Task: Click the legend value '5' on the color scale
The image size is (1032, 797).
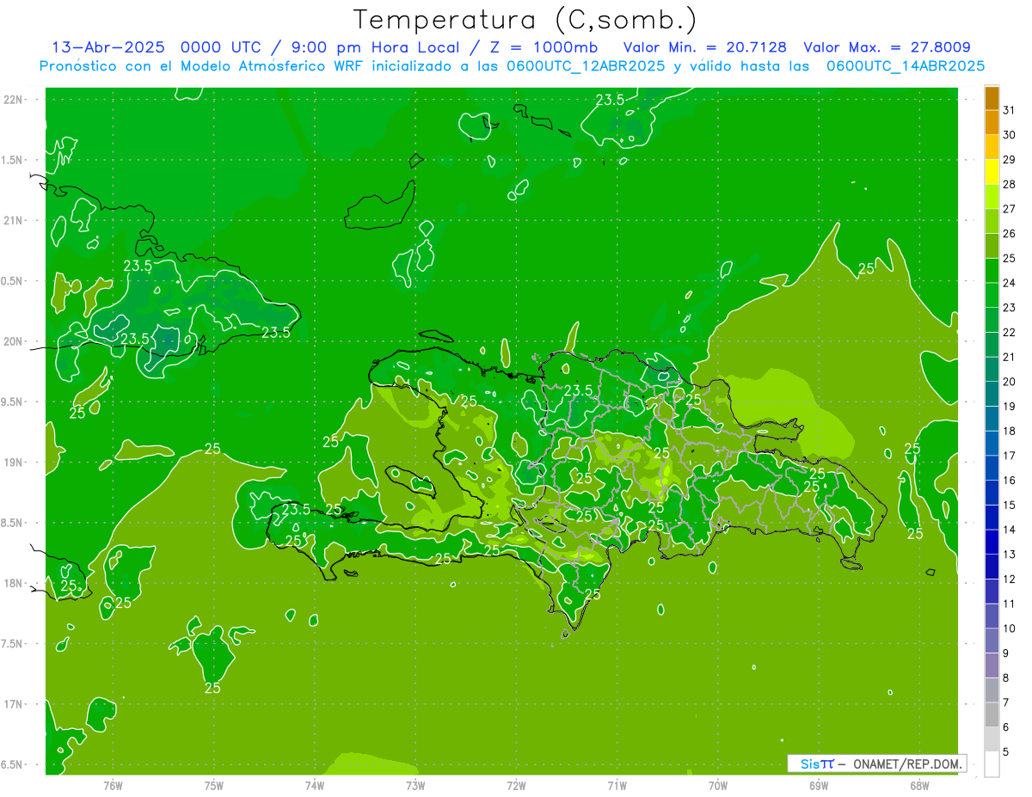Action: point(1006,752)
